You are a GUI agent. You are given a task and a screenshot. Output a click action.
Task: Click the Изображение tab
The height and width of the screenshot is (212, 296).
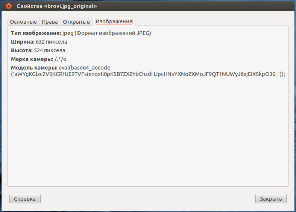point(114,21)
